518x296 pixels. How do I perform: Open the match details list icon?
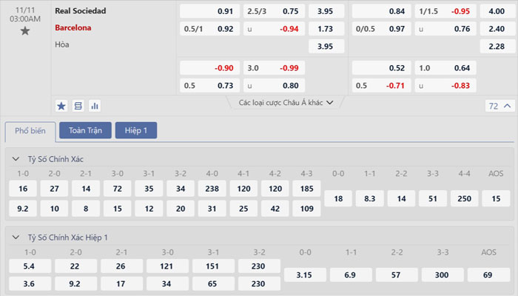tap(78, 105)
